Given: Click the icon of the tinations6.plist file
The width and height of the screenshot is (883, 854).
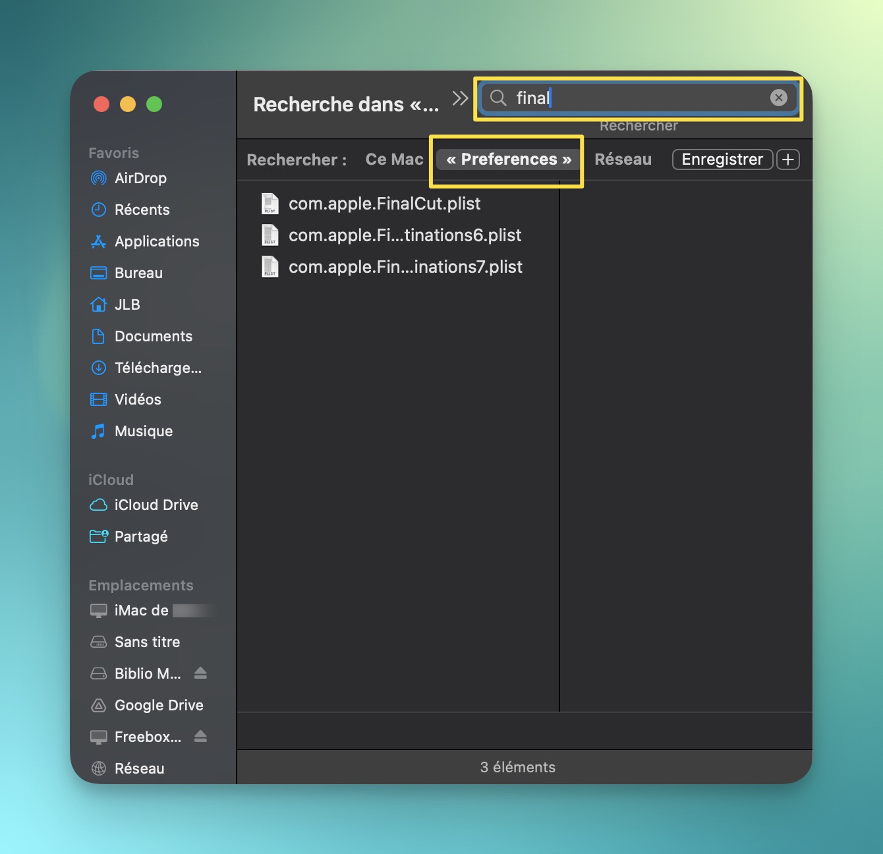Looking at the screenshot, I should point(270,235).
